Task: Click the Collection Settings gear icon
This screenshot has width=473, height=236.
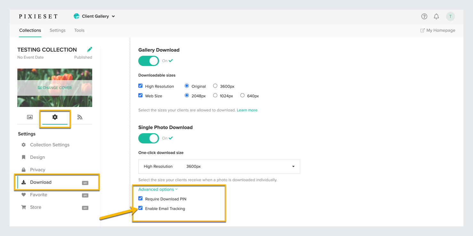Action: pos(24,145)
